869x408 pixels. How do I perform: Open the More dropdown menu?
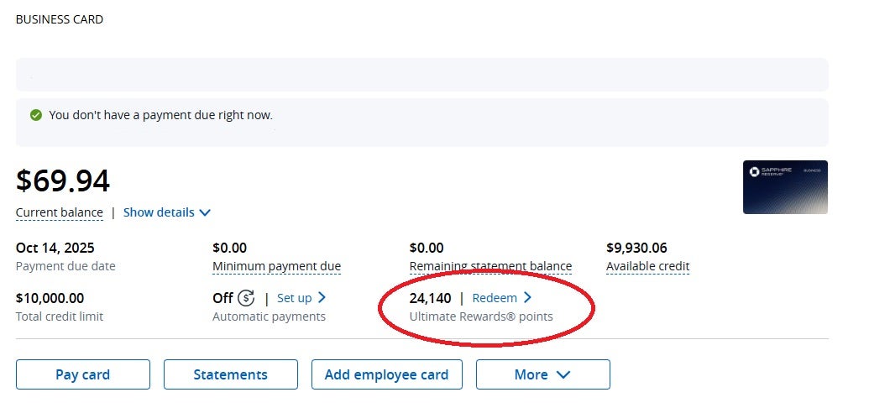[542, 374]
